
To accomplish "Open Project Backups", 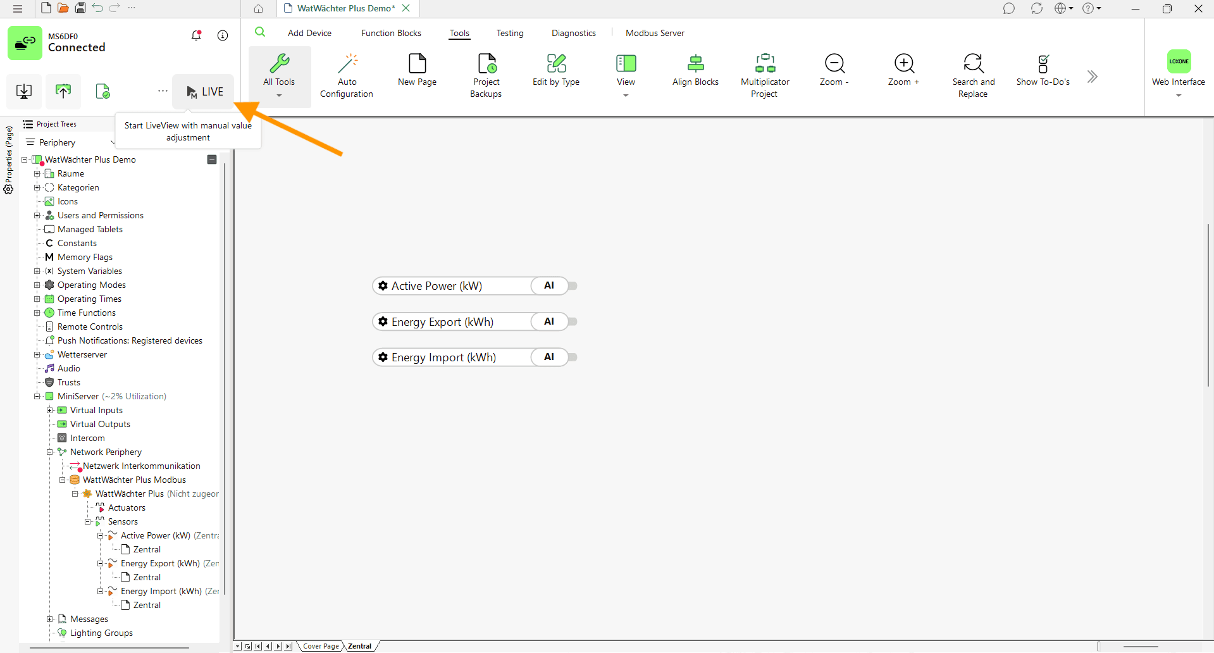I will click(486, 76).
